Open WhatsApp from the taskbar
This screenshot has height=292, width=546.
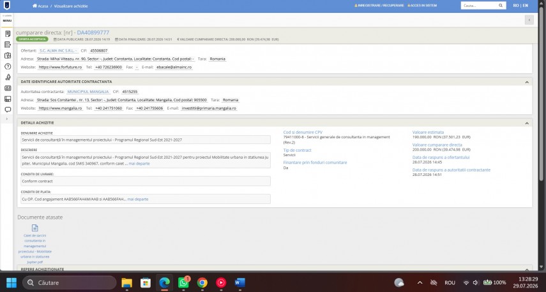click(x=183, y=282)
